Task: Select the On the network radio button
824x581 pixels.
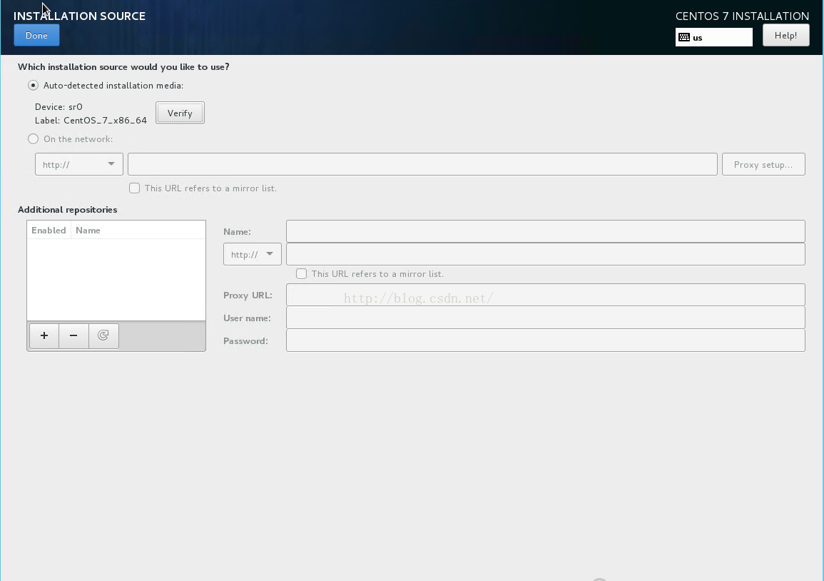Action: coord(33,138)
